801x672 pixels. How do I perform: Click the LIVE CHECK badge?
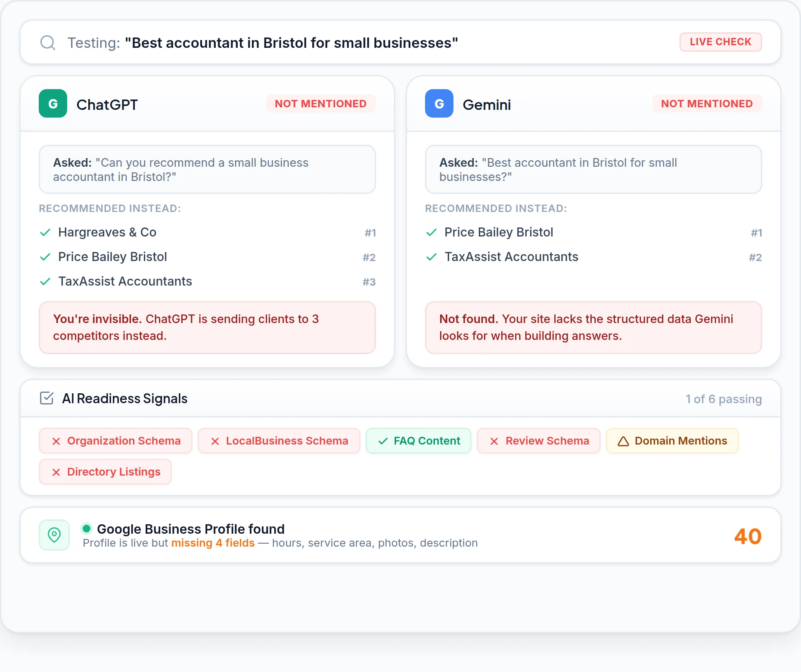click(x=720, y=42)
